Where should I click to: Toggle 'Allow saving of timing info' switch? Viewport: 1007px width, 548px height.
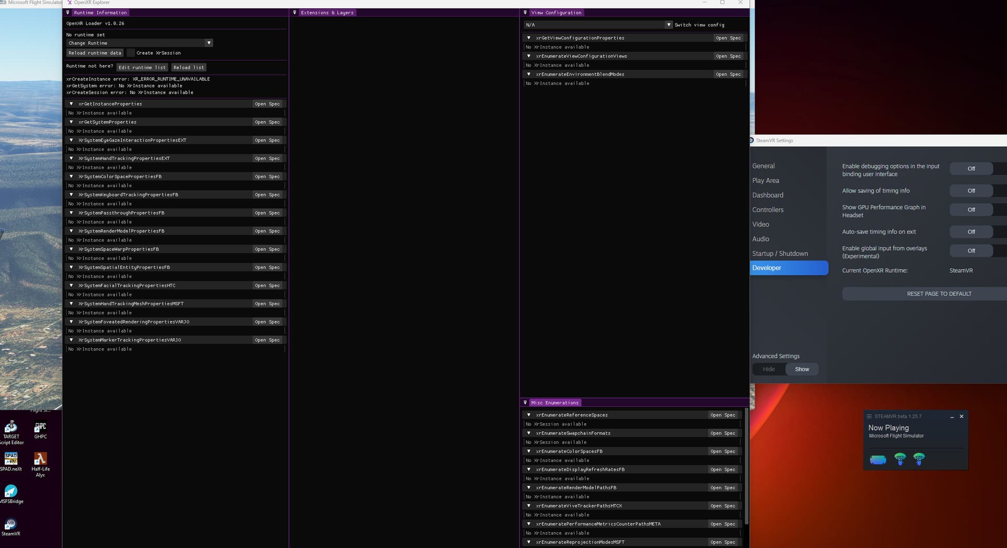tap(971, 191)
